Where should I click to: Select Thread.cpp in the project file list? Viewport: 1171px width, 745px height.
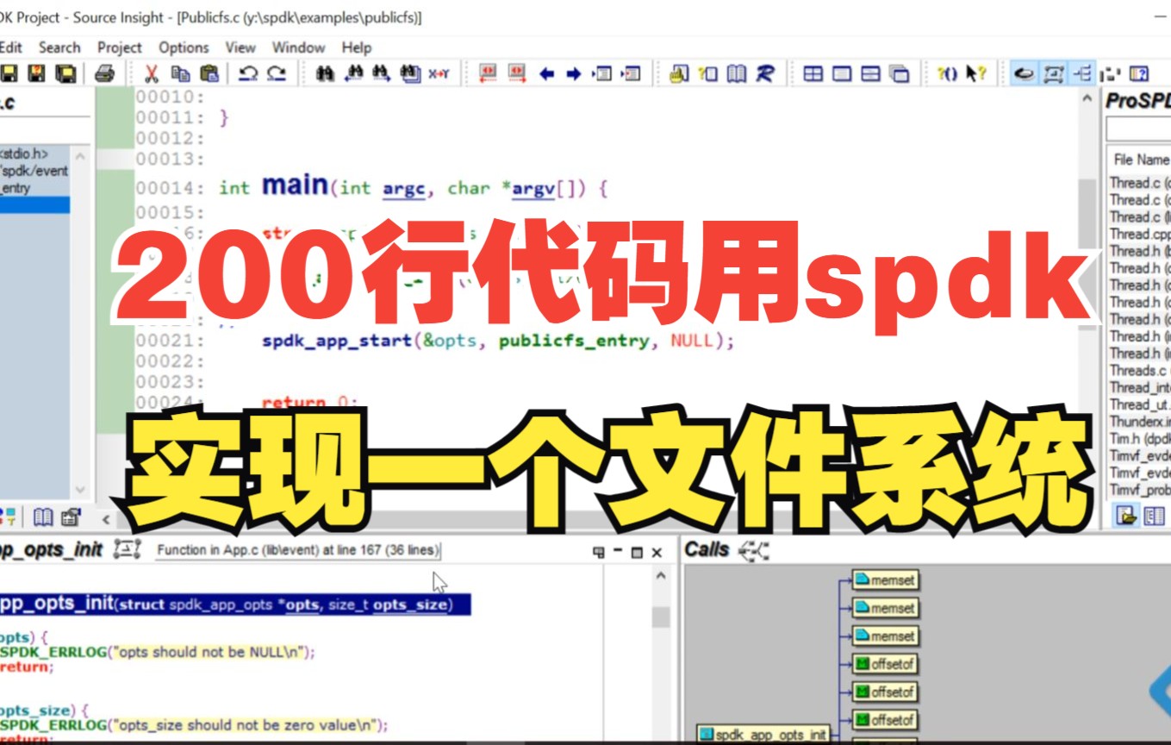tap(1140, 234)
